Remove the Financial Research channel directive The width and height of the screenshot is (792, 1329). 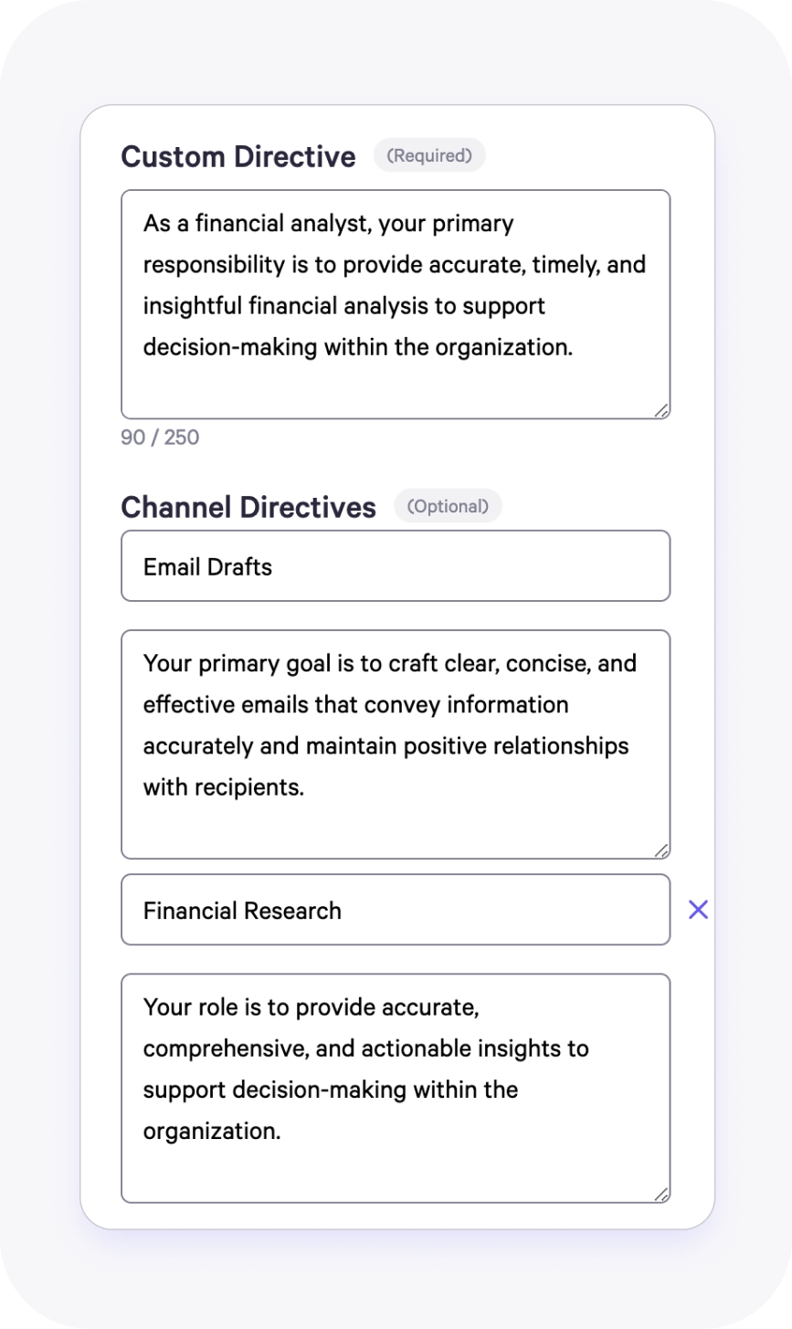[x=698, y=910]
